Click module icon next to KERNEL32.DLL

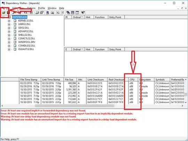pos(15,21)
